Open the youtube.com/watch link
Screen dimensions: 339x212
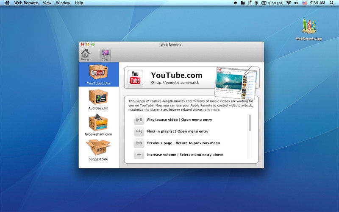point(175,82)
